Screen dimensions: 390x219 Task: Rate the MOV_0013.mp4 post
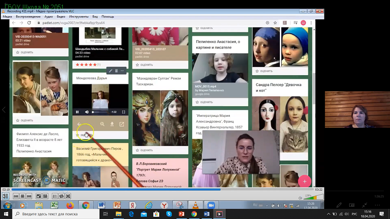point(204,102)
